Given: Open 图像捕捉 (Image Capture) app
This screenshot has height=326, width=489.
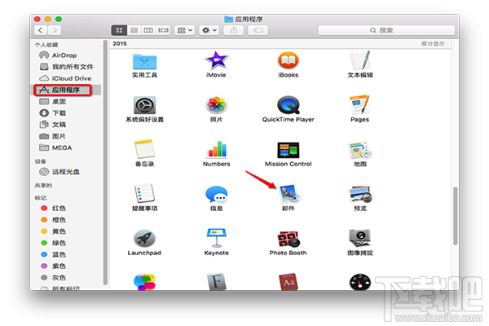Looking at the screenshot, I should [360, 238].
